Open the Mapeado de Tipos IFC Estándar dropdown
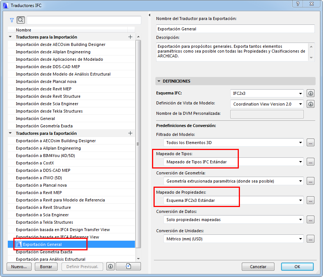The width and height of the screenshot is (323, 277). click(x=234, y=162)
